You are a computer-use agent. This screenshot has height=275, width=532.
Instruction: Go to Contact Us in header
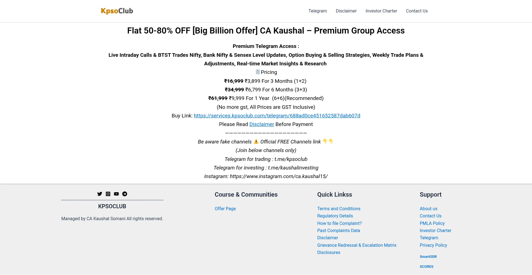[417, 11]
